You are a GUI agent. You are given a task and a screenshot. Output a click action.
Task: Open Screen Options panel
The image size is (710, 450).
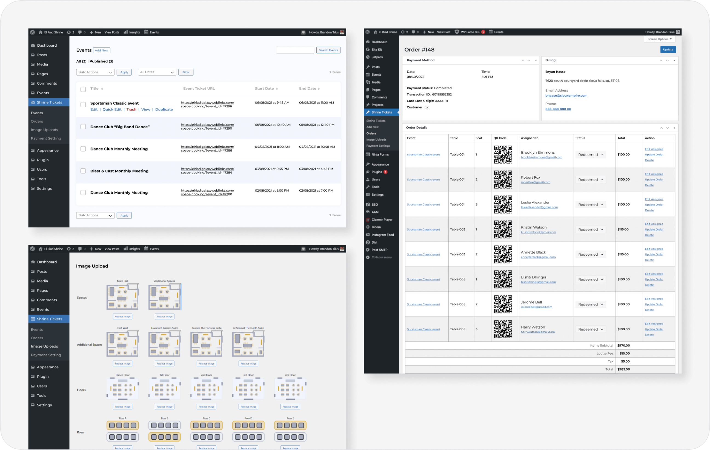click(x=659, y=39)
